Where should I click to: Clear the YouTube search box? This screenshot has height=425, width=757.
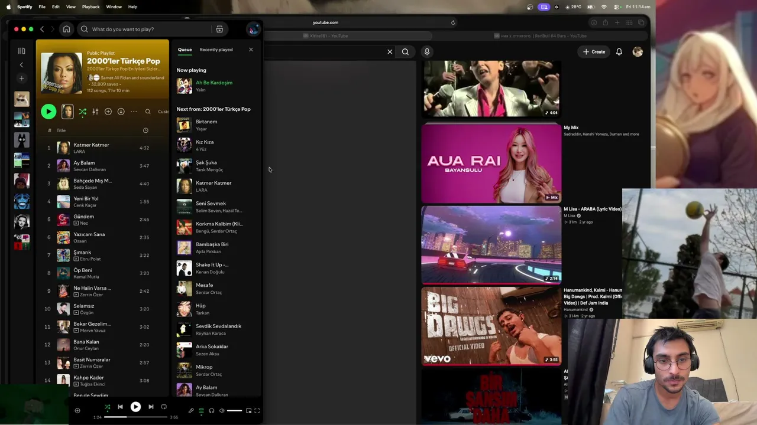coord(390,52)
